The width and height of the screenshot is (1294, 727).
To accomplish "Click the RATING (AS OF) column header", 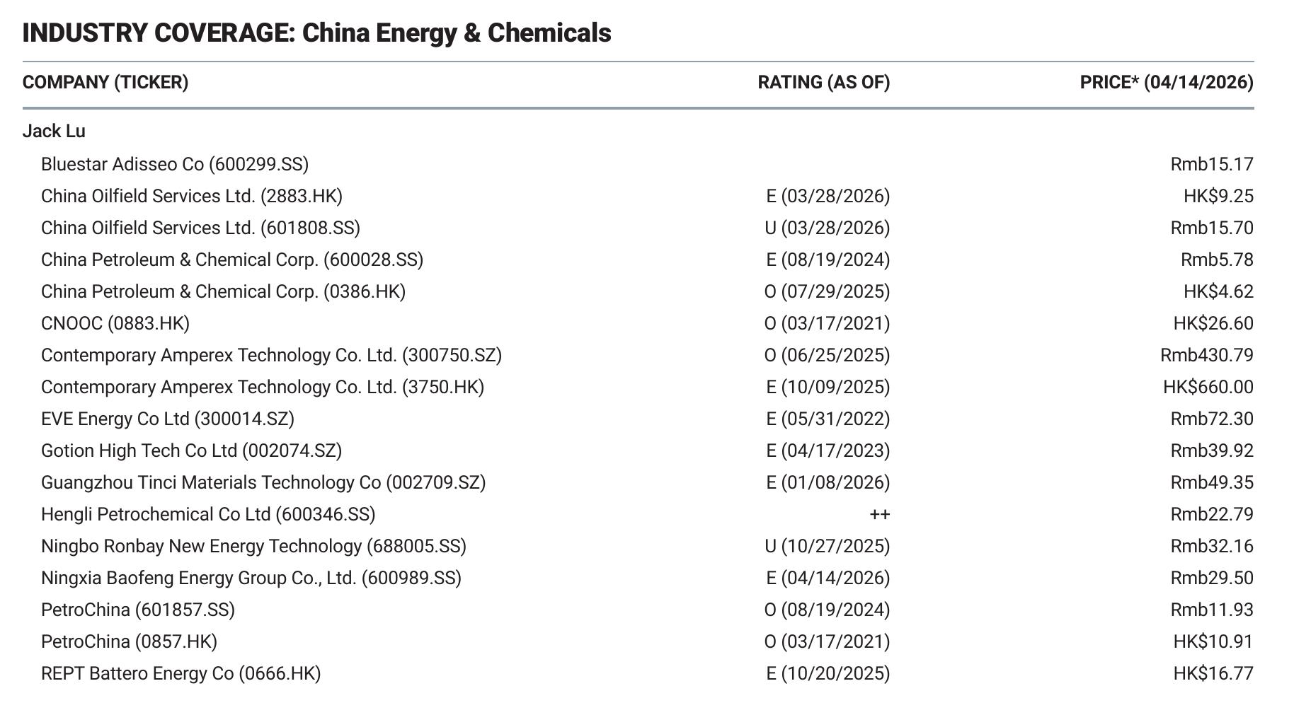I will coord(824,83).
